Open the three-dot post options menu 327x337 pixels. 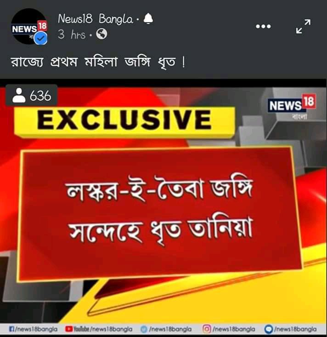click(263, 26)
